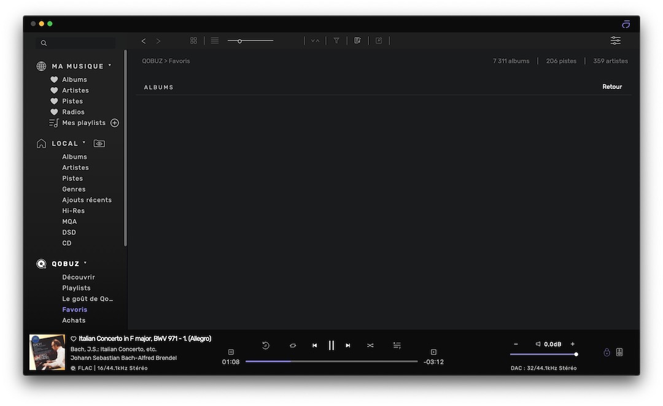
Task: Click the QOBUZ > Favoris breadcrumb
Action: pos(166,61)
